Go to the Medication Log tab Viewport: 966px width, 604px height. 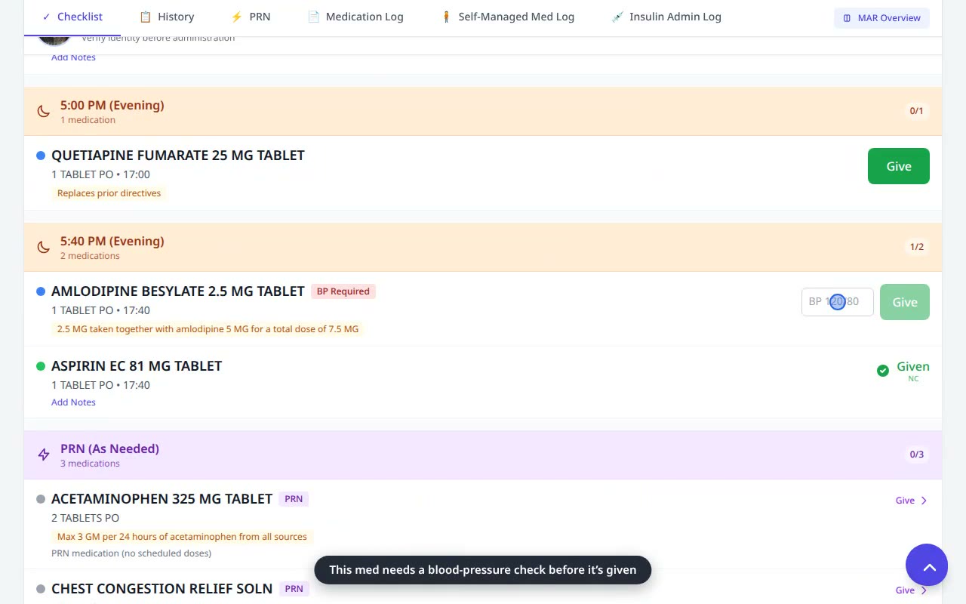(355, 17)
